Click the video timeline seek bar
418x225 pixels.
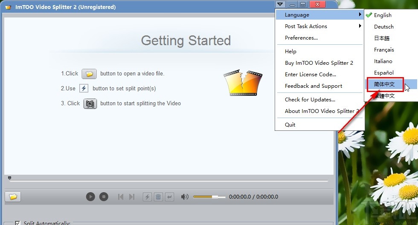[x=169, y=181]
